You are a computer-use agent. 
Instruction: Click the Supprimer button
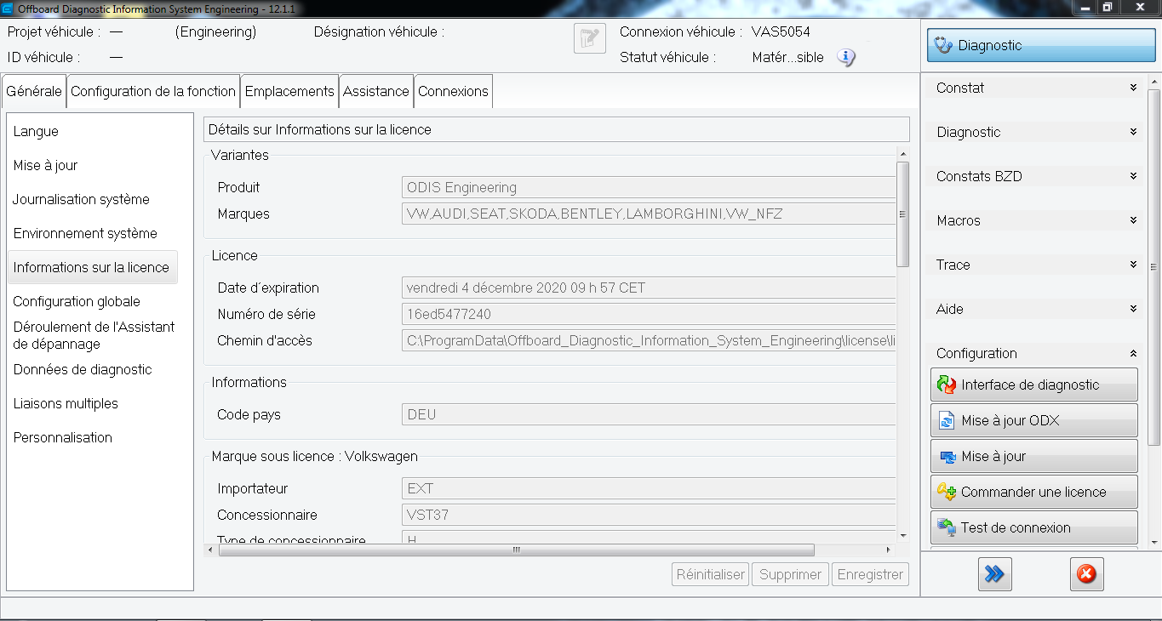(x=791, y=574)
